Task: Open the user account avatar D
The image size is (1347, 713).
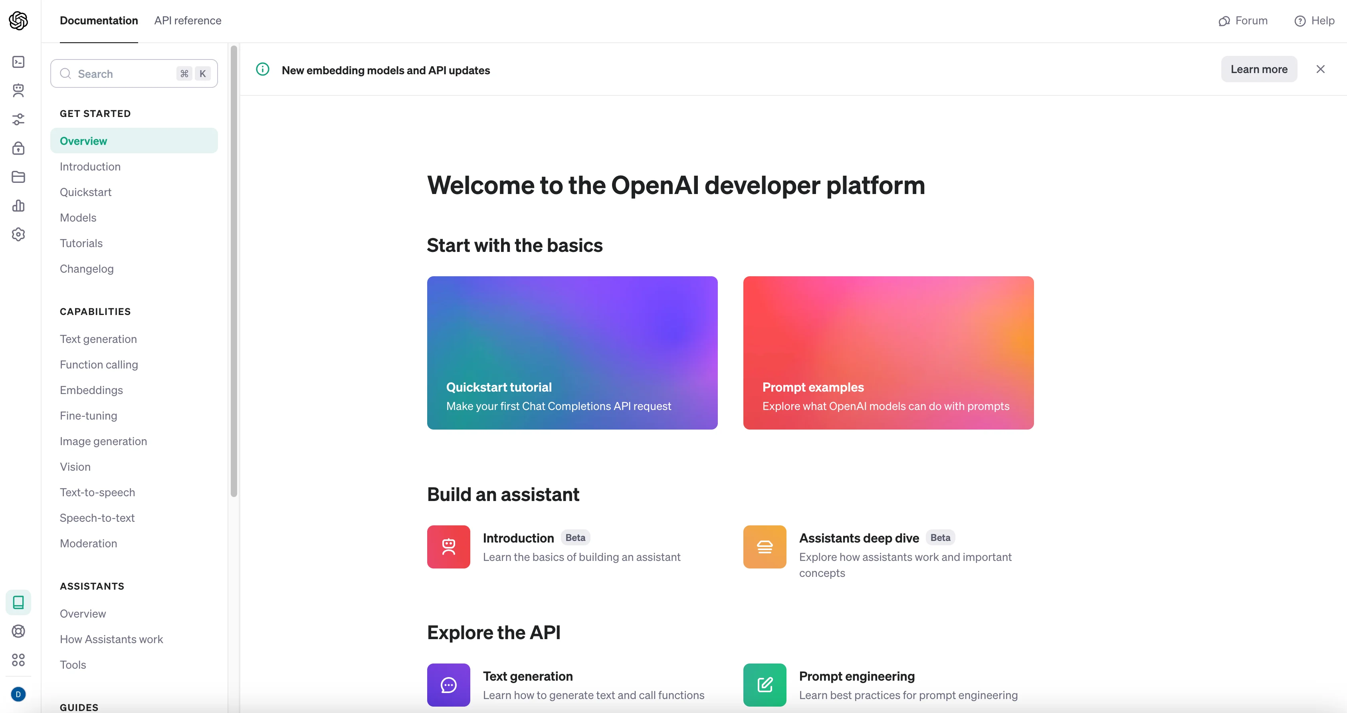Action: [18, 694]
